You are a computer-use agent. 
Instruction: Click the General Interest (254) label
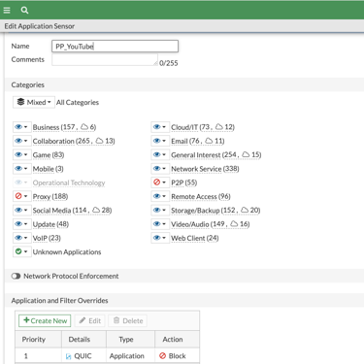point(216,155)
